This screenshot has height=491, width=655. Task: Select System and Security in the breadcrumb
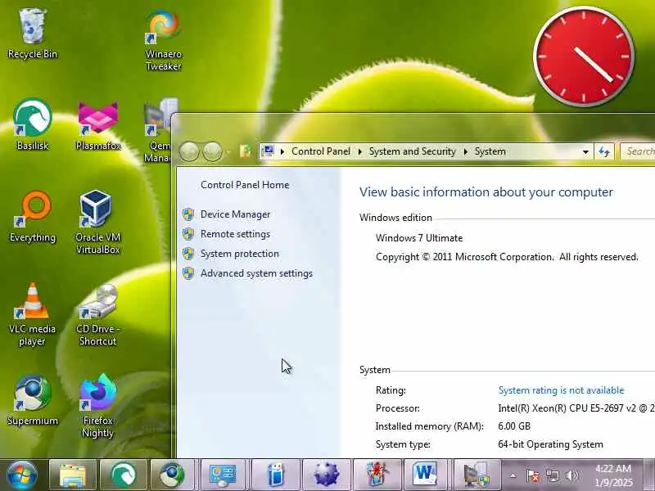tap(413, 151)
